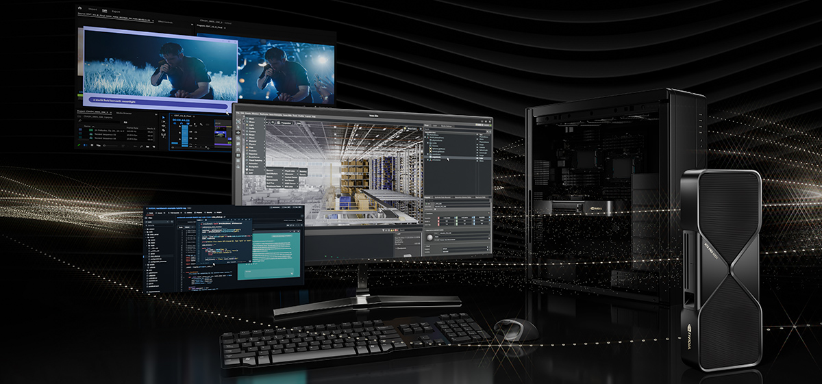Select the Code tab in the code editor window
Image resolution: width=822 pixels, height=384 pixels.
(151, 213)
